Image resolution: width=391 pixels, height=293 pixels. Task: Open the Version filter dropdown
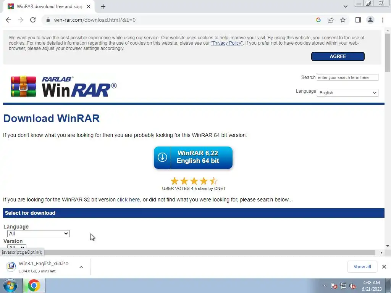(17, 247)
